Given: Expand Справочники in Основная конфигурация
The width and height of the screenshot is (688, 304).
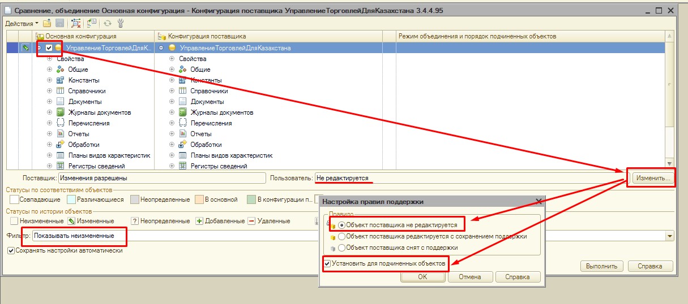Looking at the screenshot, I should tap(49, 91).
